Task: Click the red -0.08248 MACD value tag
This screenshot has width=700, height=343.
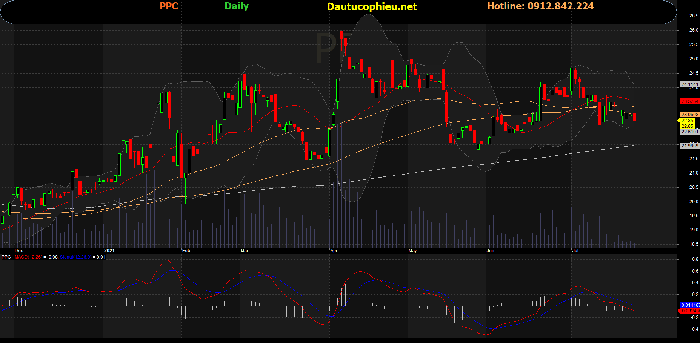Action: pos(690,311)
